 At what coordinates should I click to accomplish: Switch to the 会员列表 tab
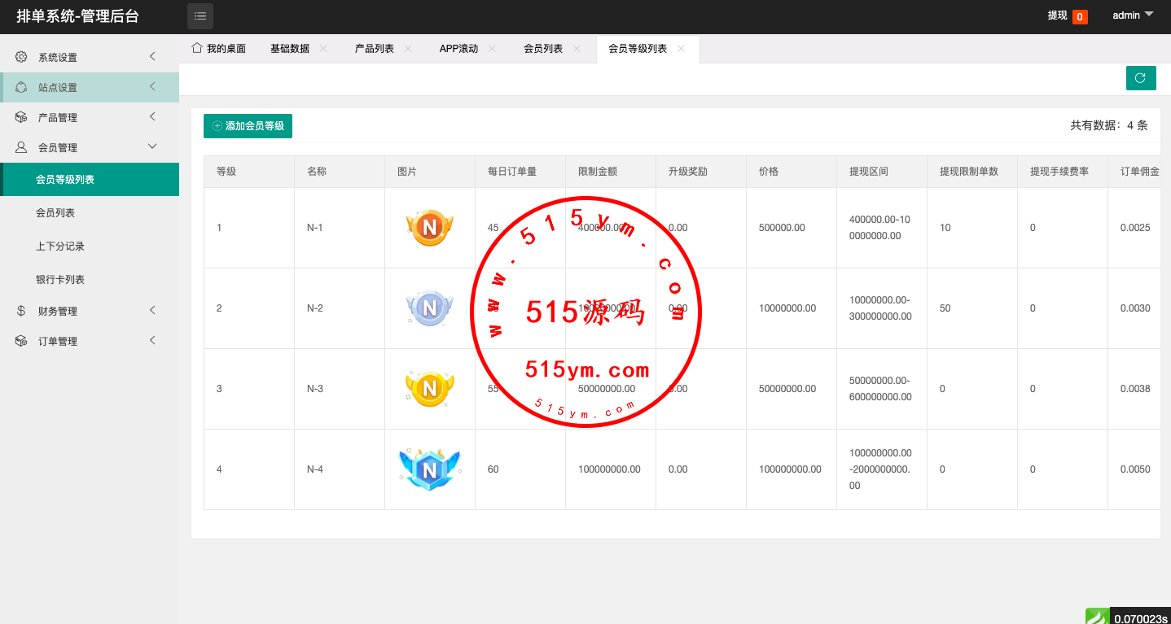coord(543,49)
